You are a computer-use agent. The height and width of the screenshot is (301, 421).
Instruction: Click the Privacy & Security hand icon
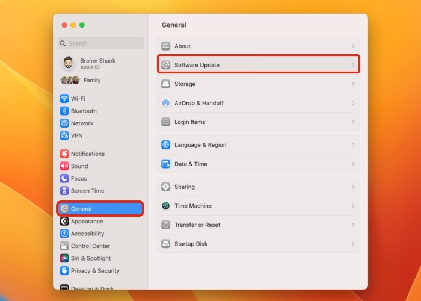tap(64, 270)
